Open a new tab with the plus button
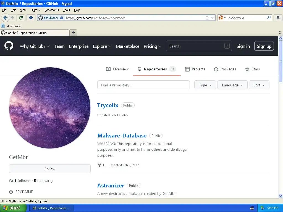The width and height of the screenshot is (283, 212). (x=73, y=33)
